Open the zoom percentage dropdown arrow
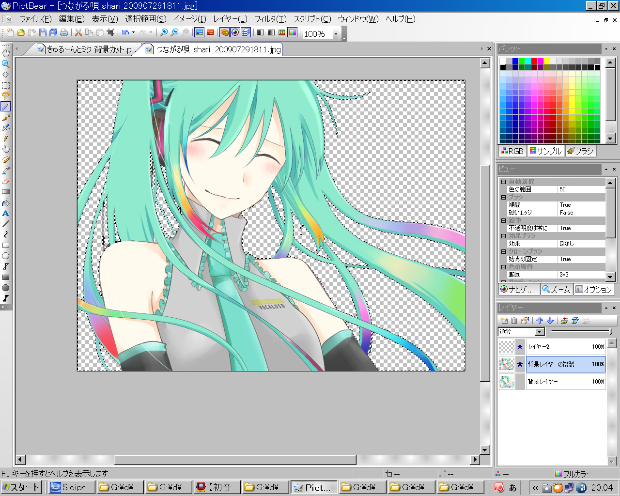Viewport: 620px width, 496px height. click(335, 34)
